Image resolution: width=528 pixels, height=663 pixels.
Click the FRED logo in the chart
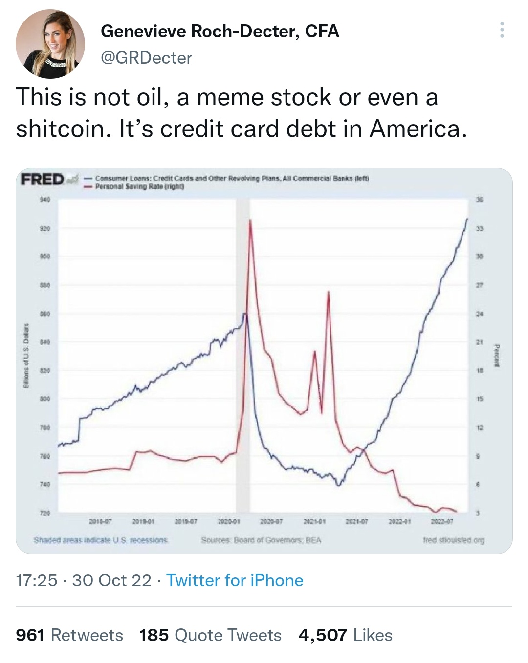43,179
